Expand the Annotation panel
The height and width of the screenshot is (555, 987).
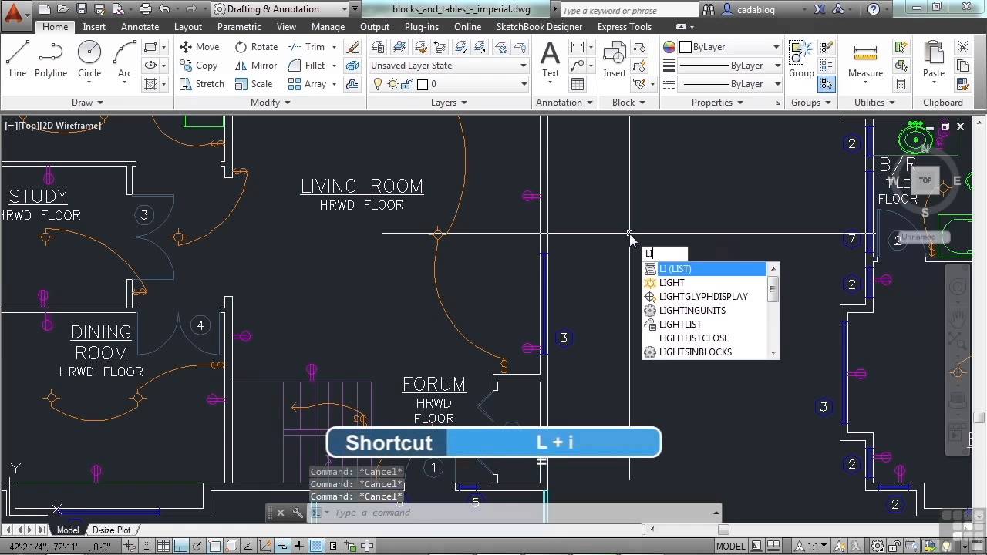point(564,103)
